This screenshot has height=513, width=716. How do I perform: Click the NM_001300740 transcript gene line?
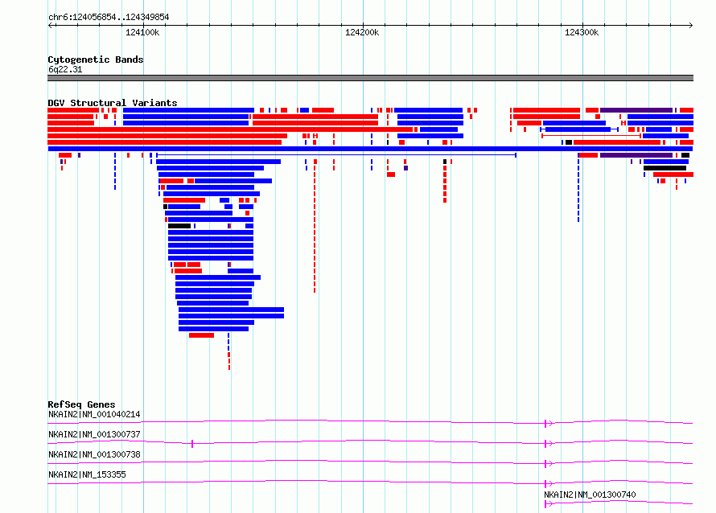pos(619,503)
